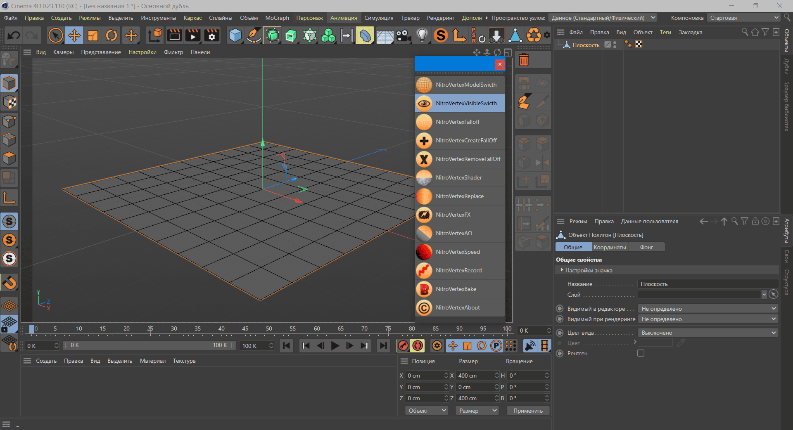Switch to Model mode in left sidebar
Viewport: 793px width, 430px height.
[x=9, y=83]
